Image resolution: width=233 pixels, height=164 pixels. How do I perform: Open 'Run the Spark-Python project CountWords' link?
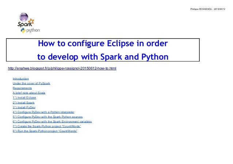click(45, 131)
